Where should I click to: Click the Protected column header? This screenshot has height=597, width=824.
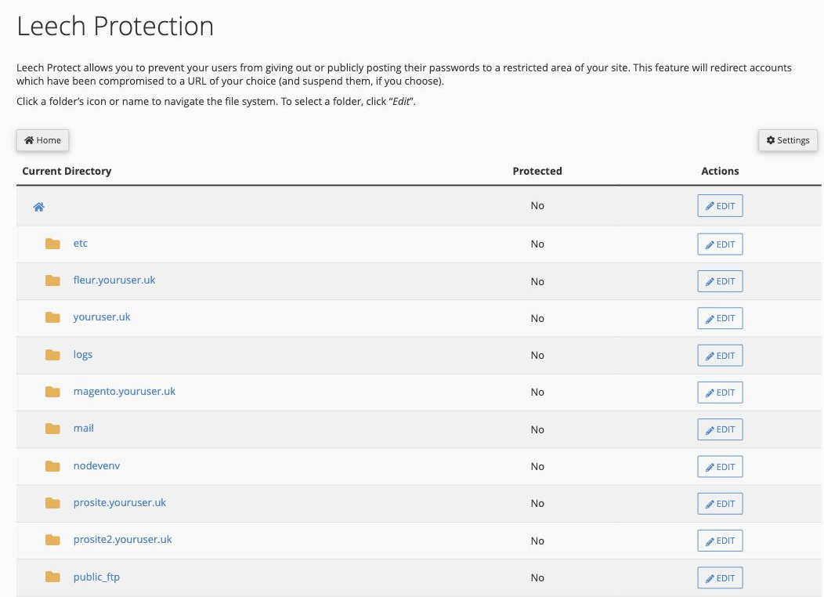[537, 171]
